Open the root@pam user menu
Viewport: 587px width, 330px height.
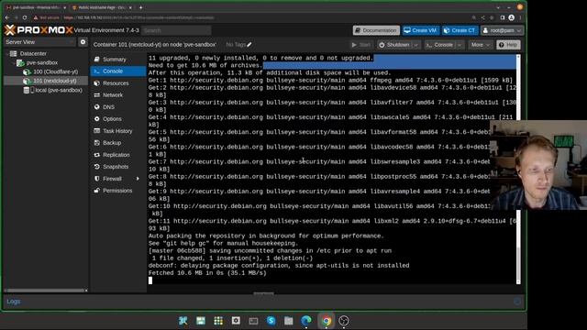tap(503, 30)
